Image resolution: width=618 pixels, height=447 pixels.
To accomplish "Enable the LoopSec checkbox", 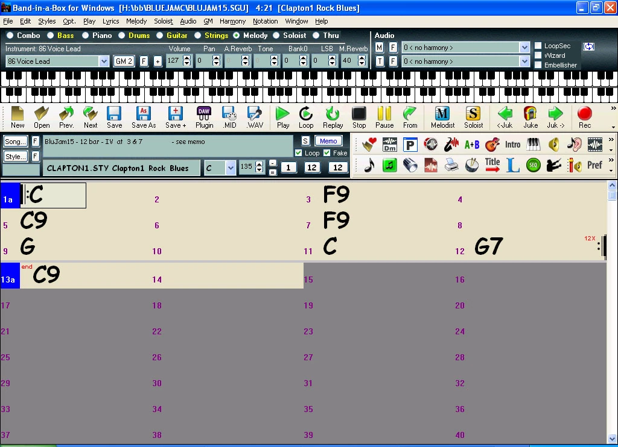I will click(538, 46).
